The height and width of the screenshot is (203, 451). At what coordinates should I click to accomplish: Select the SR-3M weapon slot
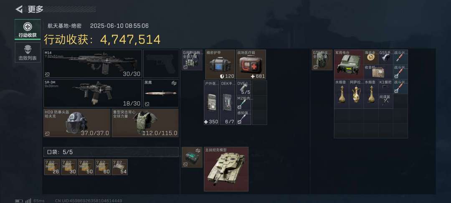pyautogui.click(x=93, y=93)
